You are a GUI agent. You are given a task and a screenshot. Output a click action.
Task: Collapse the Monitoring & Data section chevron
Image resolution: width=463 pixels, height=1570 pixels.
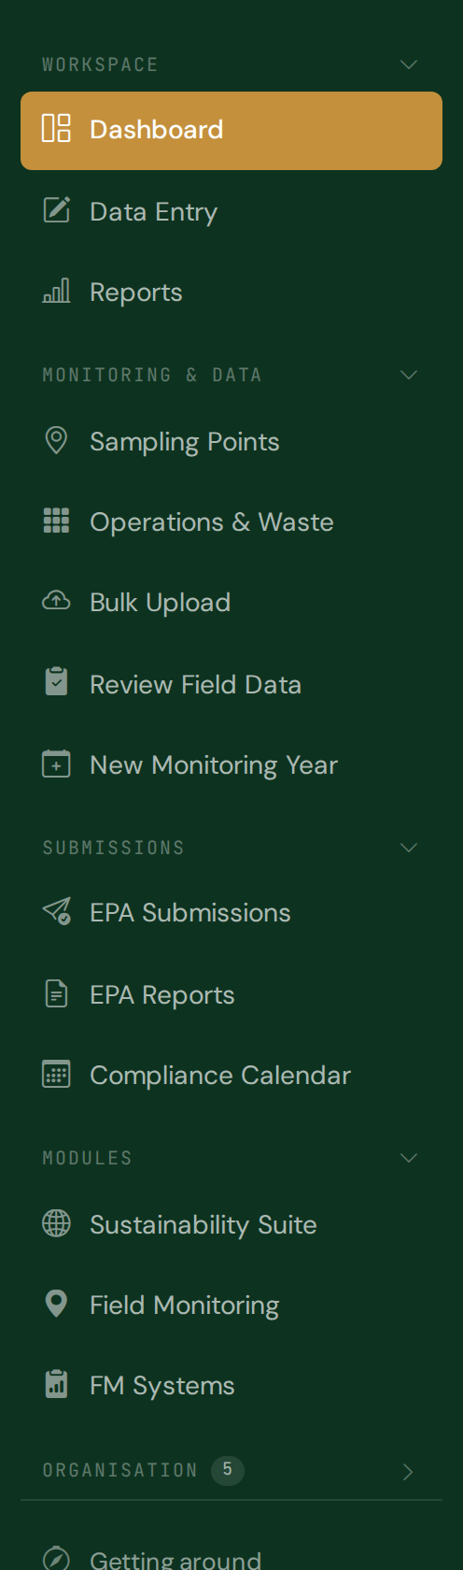[408, 375]
